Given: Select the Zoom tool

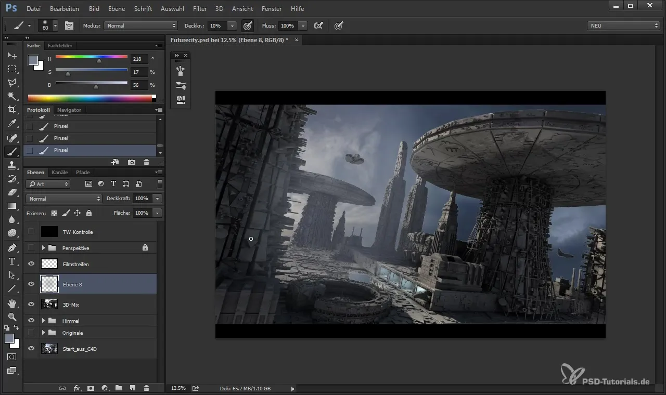Looking at the screenshot, I should [11, 317].
